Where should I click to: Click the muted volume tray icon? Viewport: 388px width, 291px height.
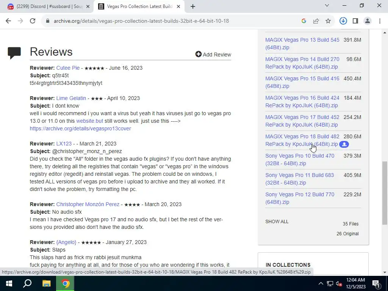pos(339,283)
